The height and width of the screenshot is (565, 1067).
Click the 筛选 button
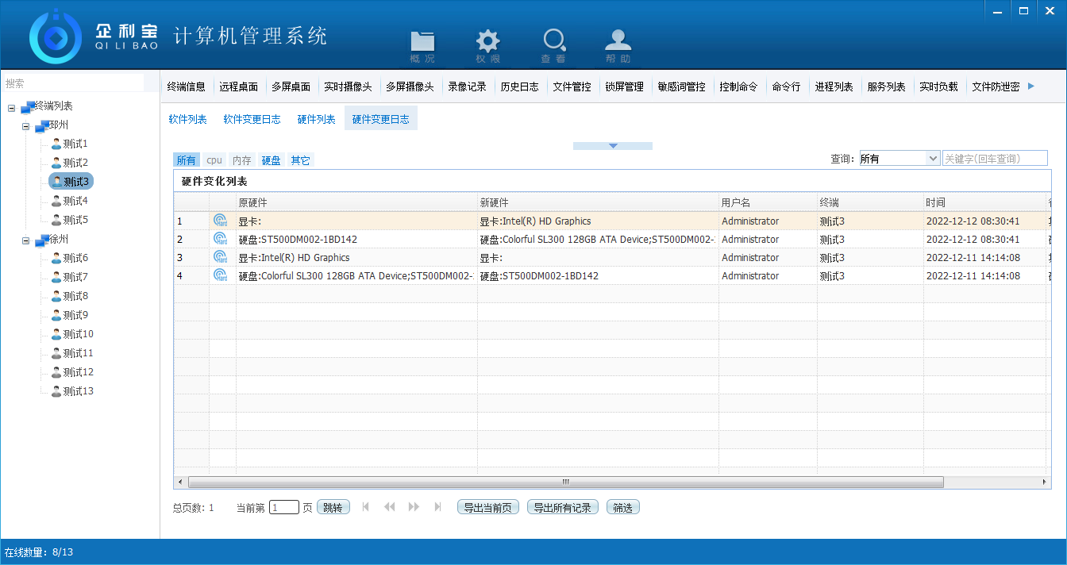click(622, 508)
